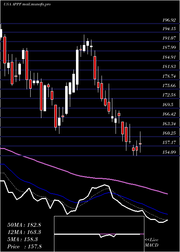Click the 187.99 price axis label

tap(168, 48)
